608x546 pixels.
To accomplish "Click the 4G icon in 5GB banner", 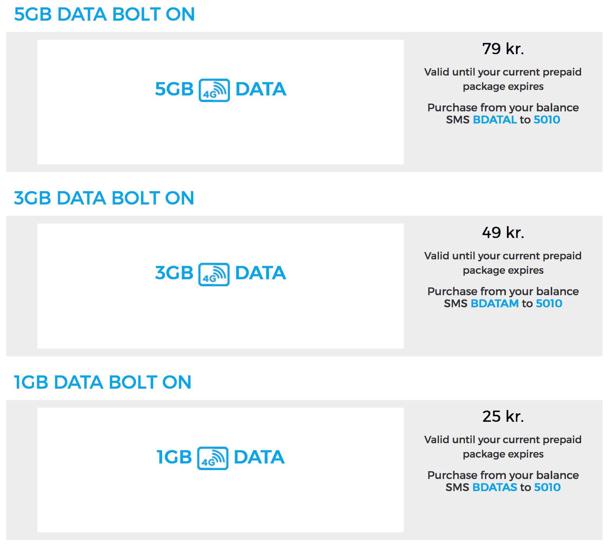I will (214, 90).
